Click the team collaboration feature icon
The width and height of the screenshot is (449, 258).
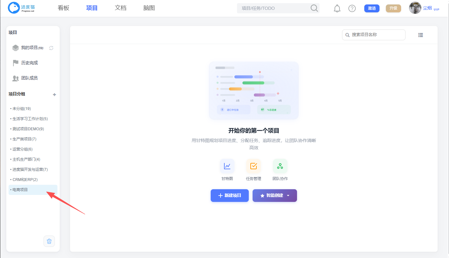pos(280,166)
